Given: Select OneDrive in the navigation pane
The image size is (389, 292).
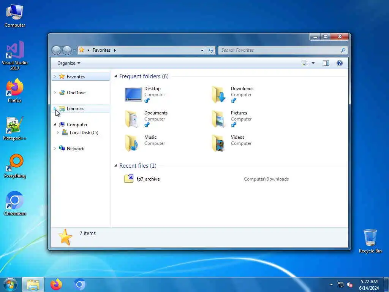Looking at the screenshot, I should tap(76, 93).
